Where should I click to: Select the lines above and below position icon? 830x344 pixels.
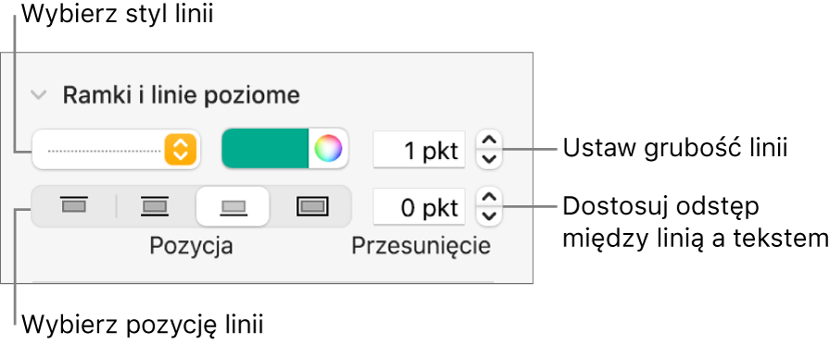tap(154, 206)
